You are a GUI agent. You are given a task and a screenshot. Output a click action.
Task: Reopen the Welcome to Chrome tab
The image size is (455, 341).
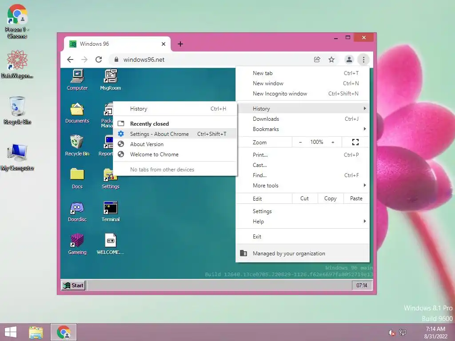point(175,154)
